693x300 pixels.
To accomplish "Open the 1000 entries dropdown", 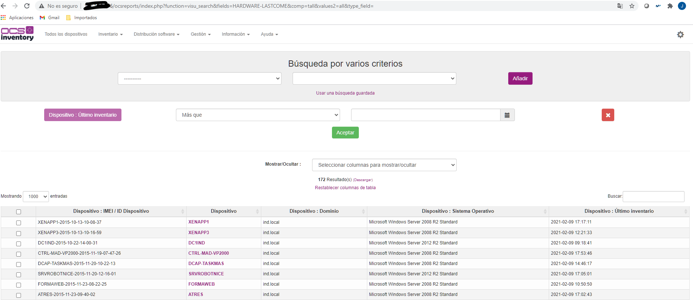I will click(36, 196).
